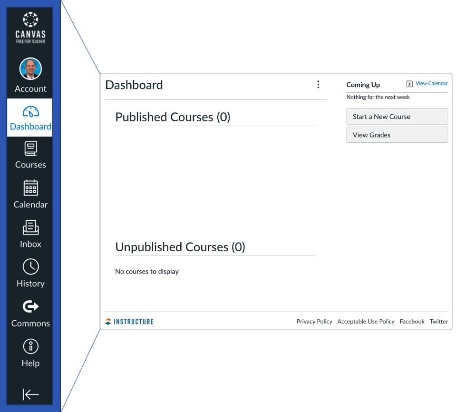The image size is (456, 412).
Task: Open the Acceptable Use Policy link
Action: point(366,322)
